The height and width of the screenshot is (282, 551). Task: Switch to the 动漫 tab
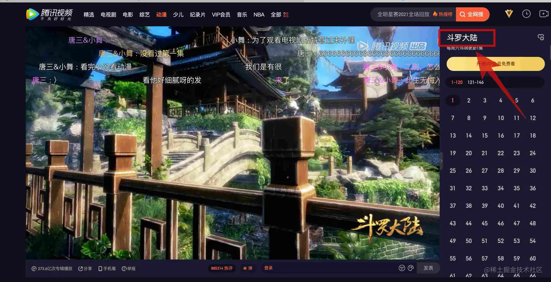pyautogui.click(x=161, y=15)
